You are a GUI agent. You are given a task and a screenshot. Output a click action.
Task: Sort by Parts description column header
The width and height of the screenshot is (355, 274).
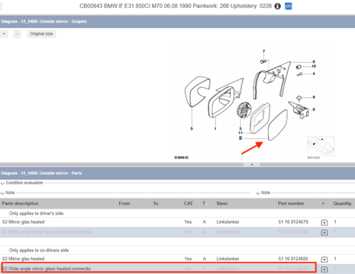58,204
